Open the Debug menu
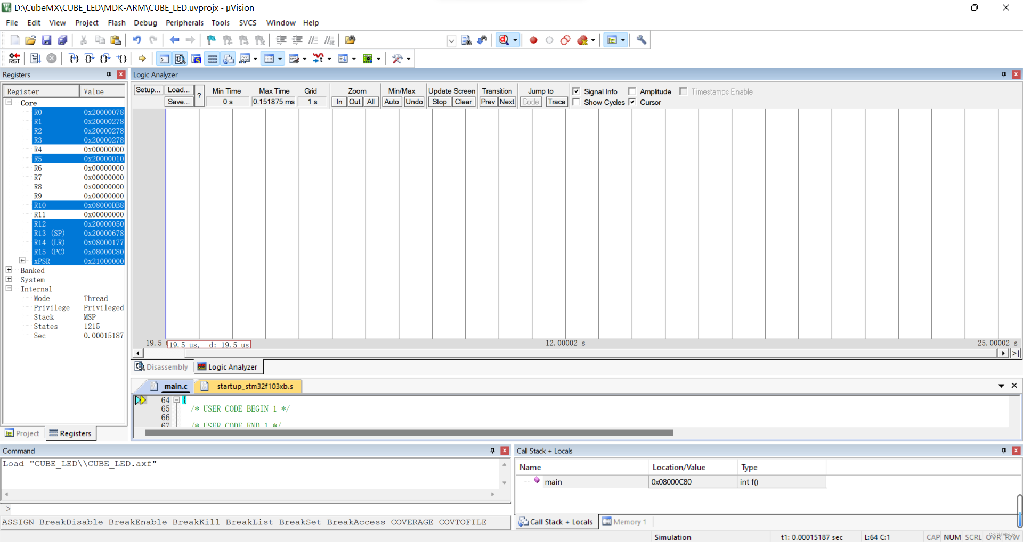The height and width of the screenshot is (542, 1023). tap(145, 23)
